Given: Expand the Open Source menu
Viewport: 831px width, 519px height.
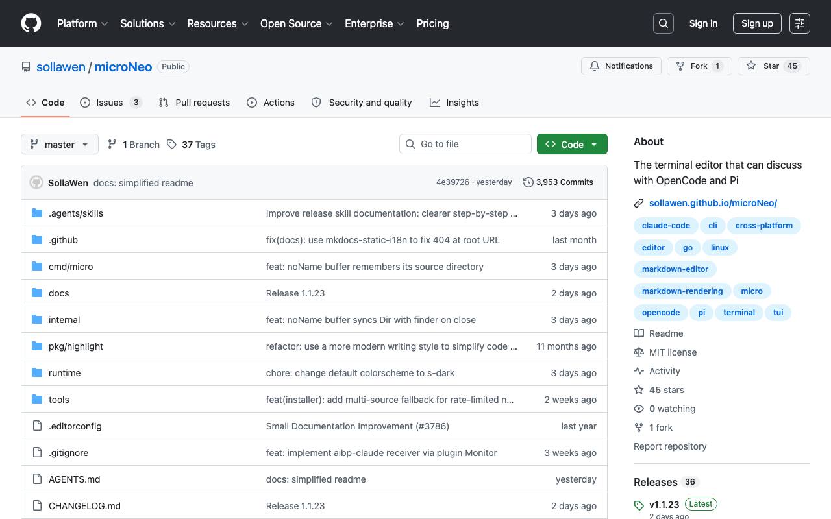Looking at the screenshot, I should click(297, 23).
